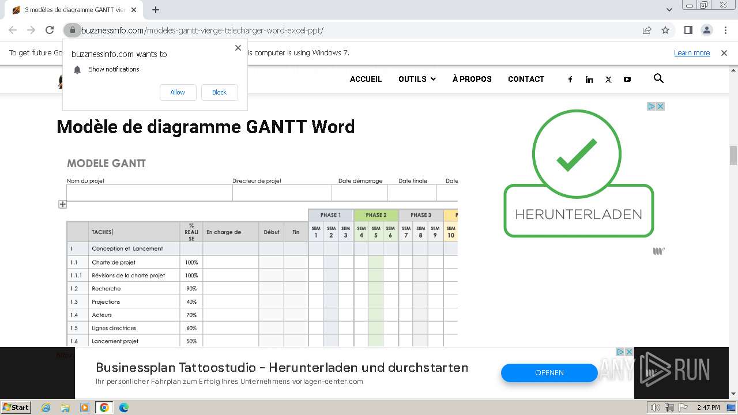The image size is (738, 415).
Task: Open File Explorer from taskbar
Action: (65, 408)
